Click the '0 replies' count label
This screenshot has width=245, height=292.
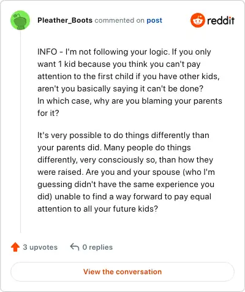97,247
